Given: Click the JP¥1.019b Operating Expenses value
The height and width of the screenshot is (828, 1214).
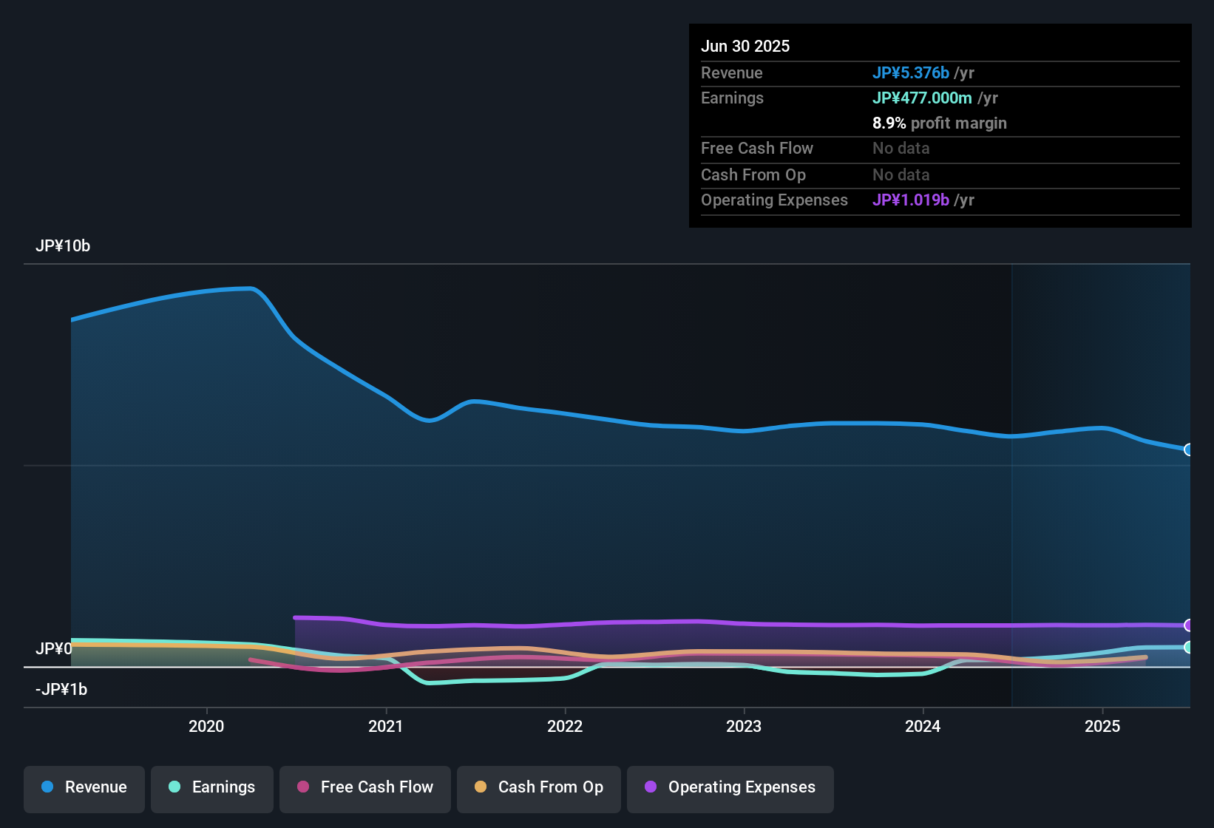Looking at the screenshot, I should point(911,200).
